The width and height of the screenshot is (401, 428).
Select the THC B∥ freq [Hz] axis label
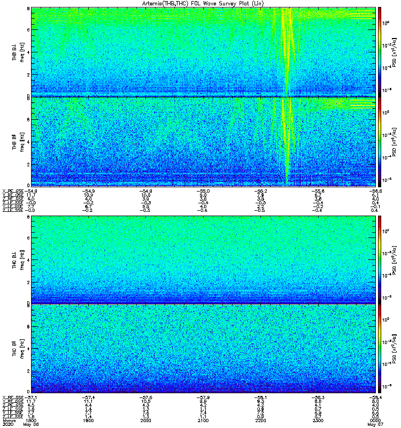18,349
